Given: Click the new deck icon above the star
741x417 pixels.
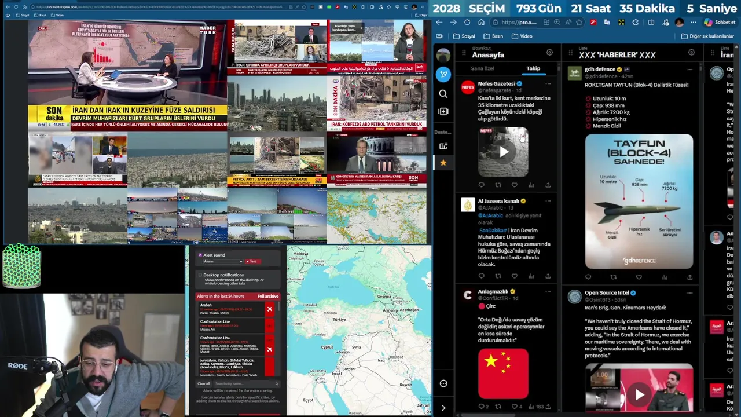Looking at the screenshot, I should tap(443, 146).
